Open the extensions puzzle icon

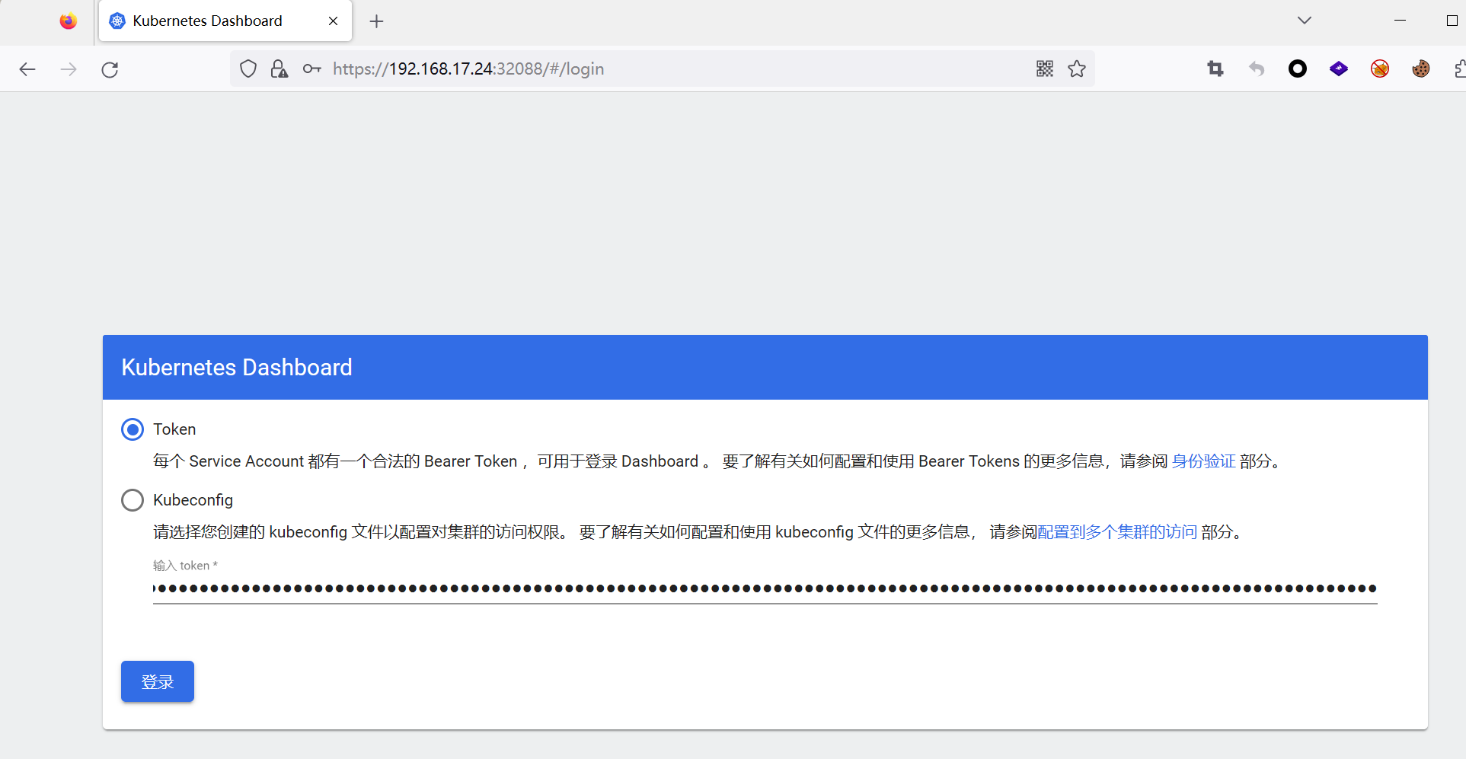pos(1460,69)
